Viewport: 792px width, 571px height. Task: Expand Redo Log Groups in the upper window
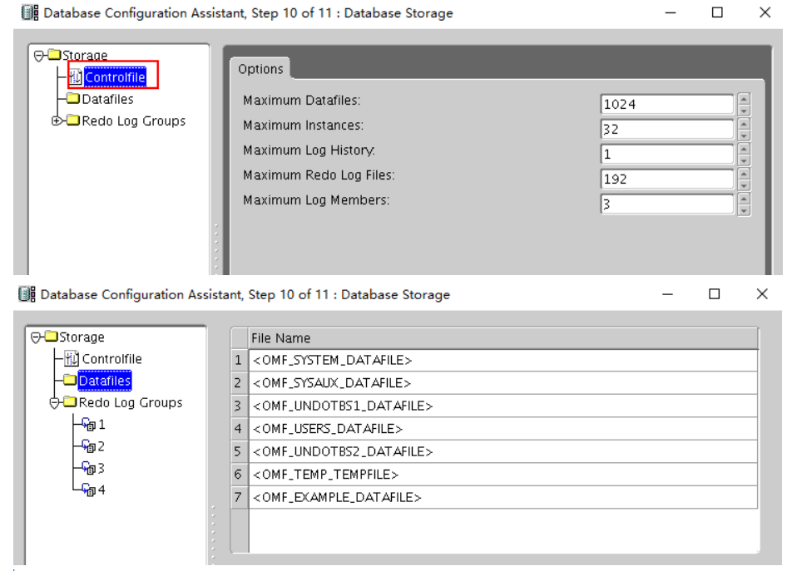tap(57, 121)
